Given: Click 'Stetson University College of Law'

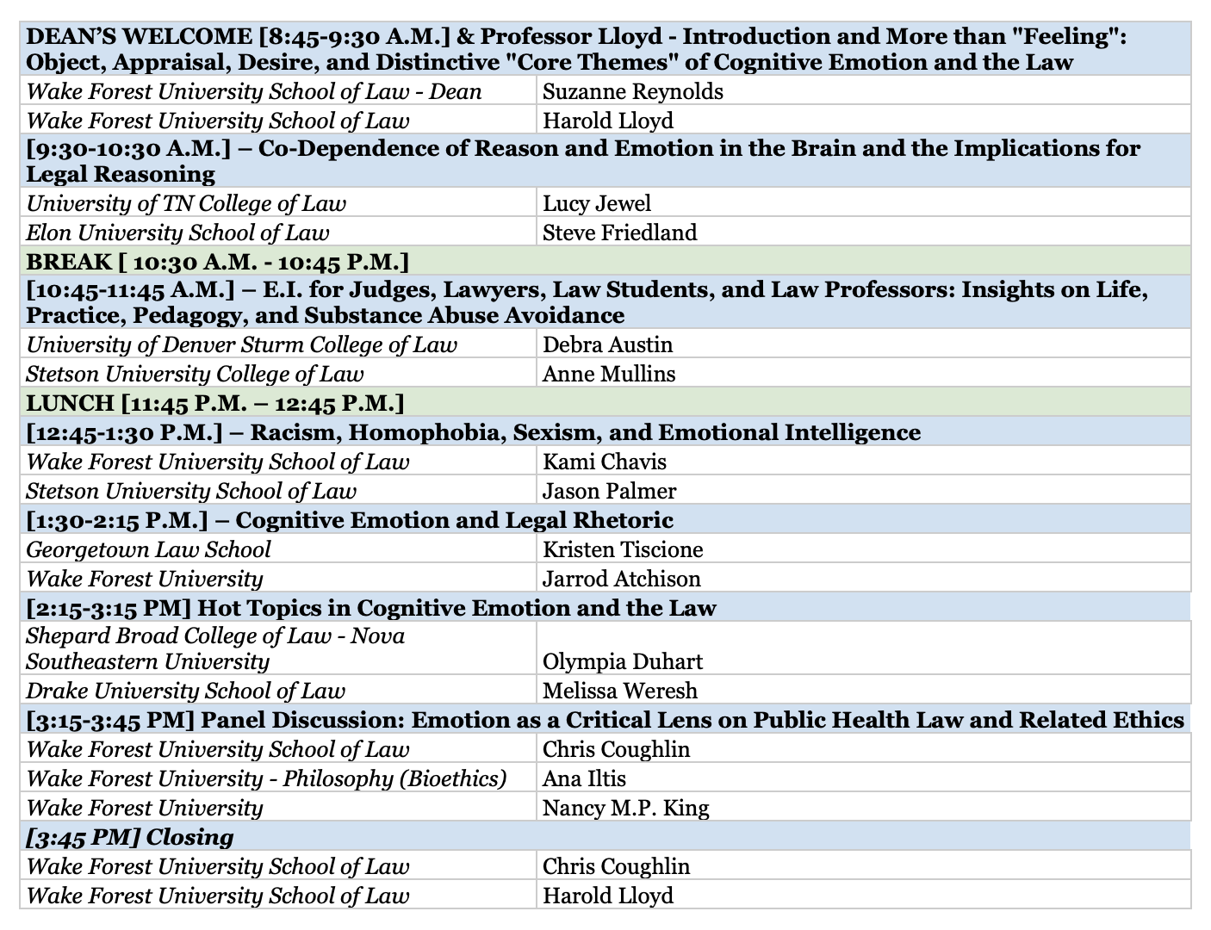Looking at the screenshot, I should 196,374.
